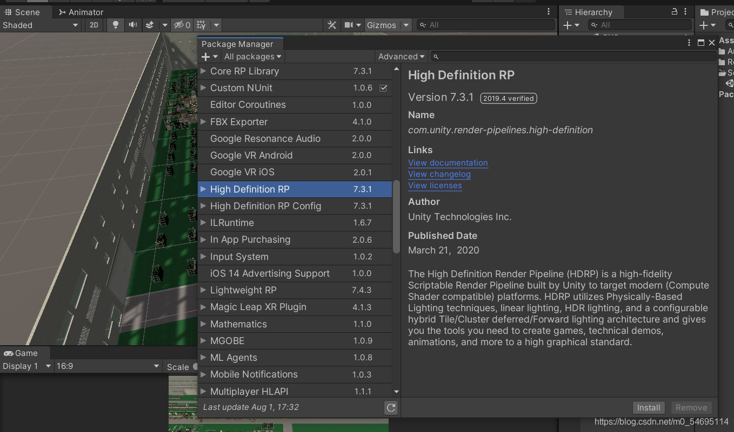Open Advanced dropdown in Package Manager

(401, 57)
